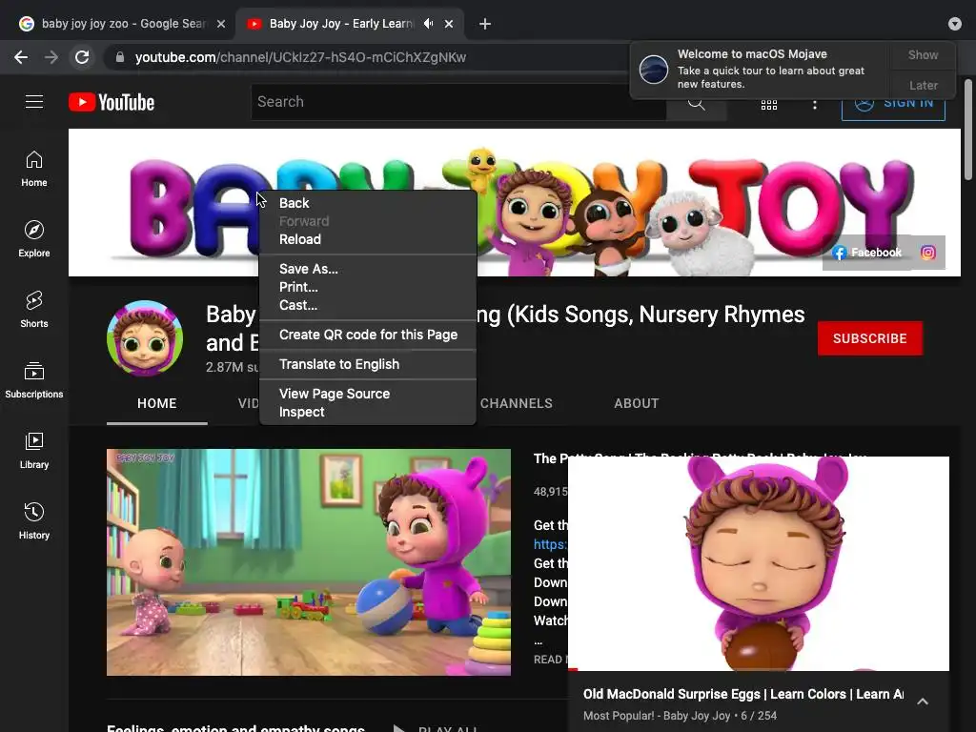Viewport: 976px width, 732px height.
Task: Open Explore in the sidebar
Action: coord(34,239)
